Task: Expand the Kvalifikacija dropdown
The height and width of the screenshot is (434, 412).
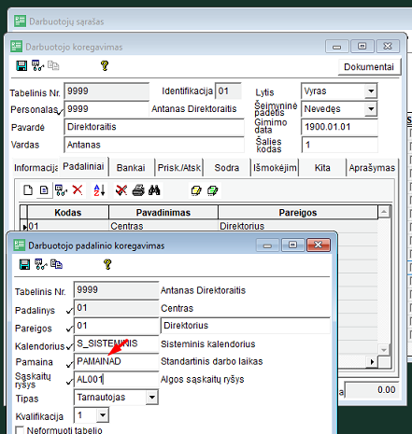Action: point(103,415)
